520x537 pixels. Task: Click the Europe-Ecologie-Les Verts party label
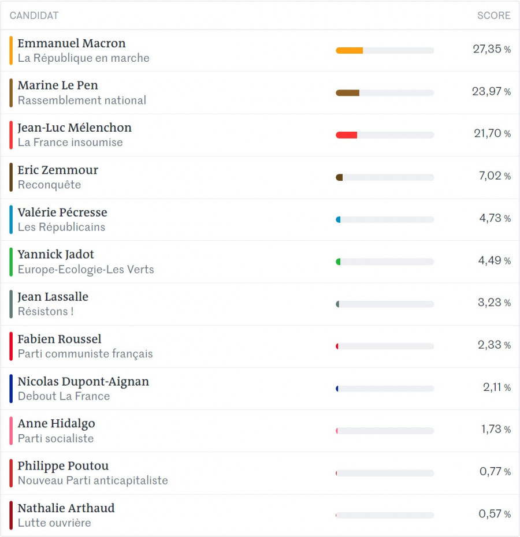86,270
